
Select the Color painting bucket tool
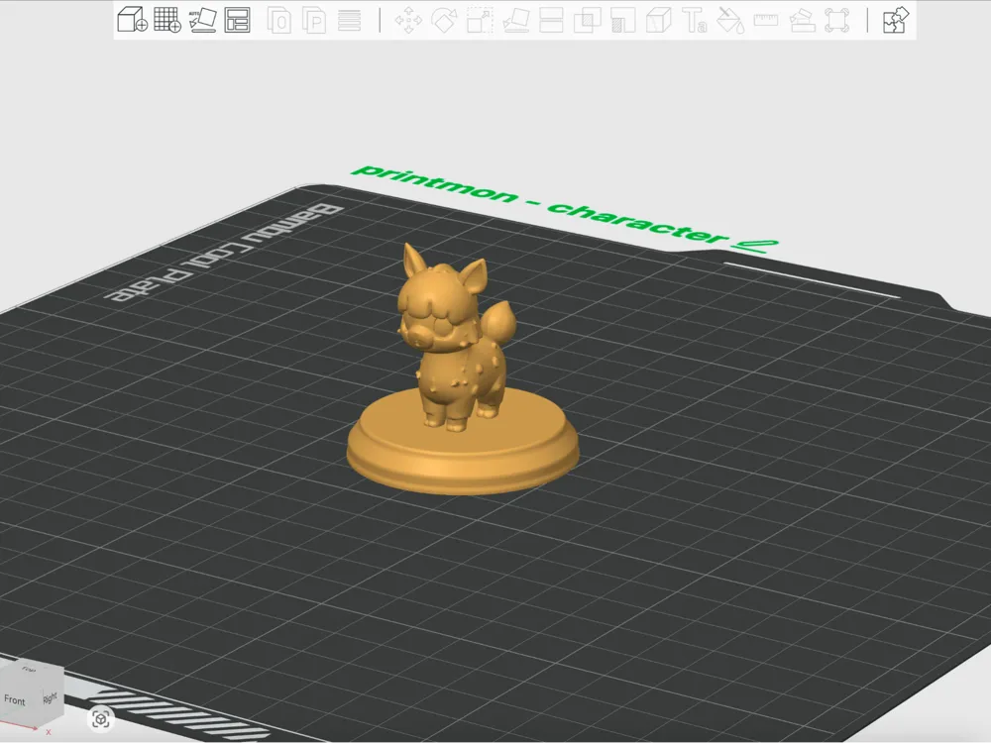730,20
